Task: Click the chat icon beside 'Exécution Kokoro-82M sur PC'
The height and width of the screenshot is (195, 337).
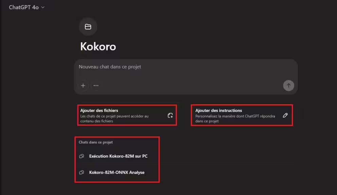Action: (82, 156)
